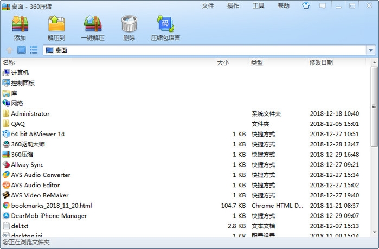This screenshot has height=249, width=379.
Task: Select the Administrator folder
Action: (30, 114)
